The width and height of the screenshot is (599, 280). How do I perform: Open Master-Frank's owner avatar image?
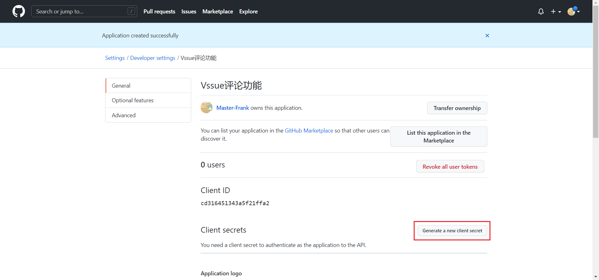(207, 108)
